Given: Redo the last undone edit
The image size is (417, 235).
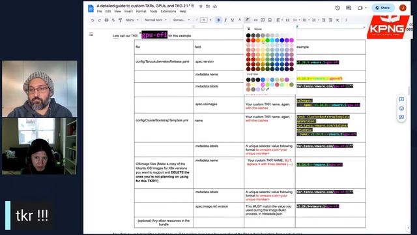Looking at the screenshot, I should click(99, 20).
